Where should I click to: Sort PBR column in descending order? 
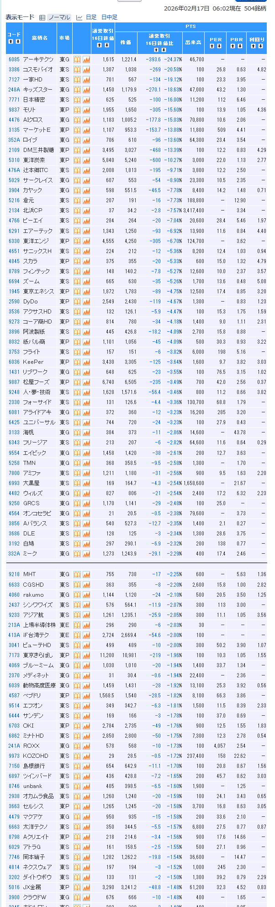pos(240,46)
